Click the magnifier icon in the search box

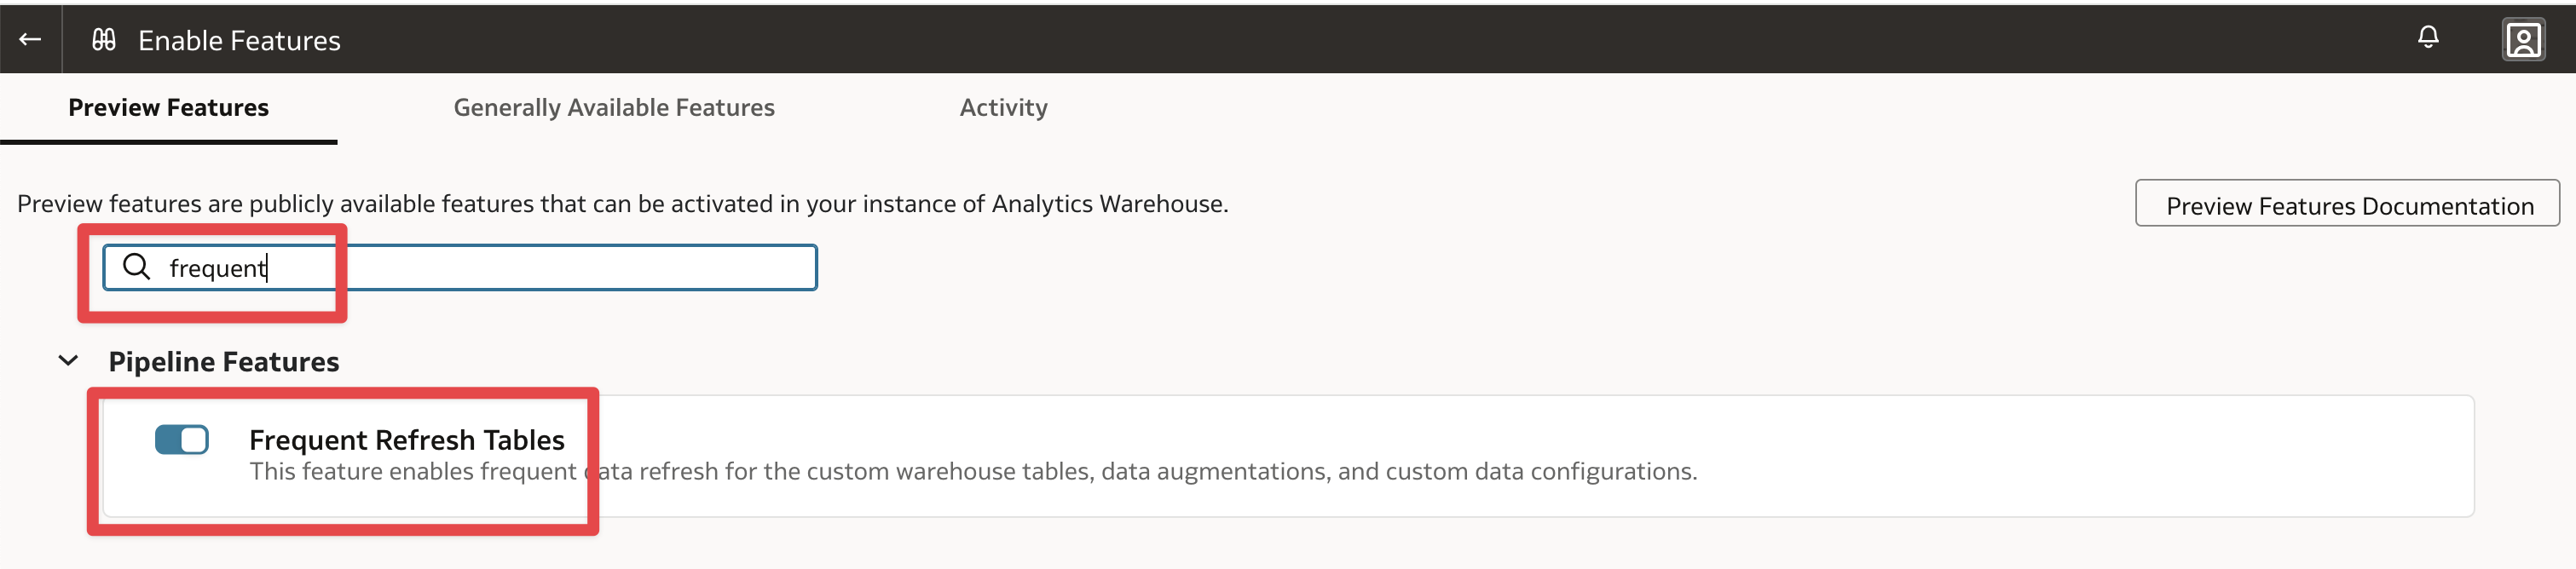tap(136, 267)
